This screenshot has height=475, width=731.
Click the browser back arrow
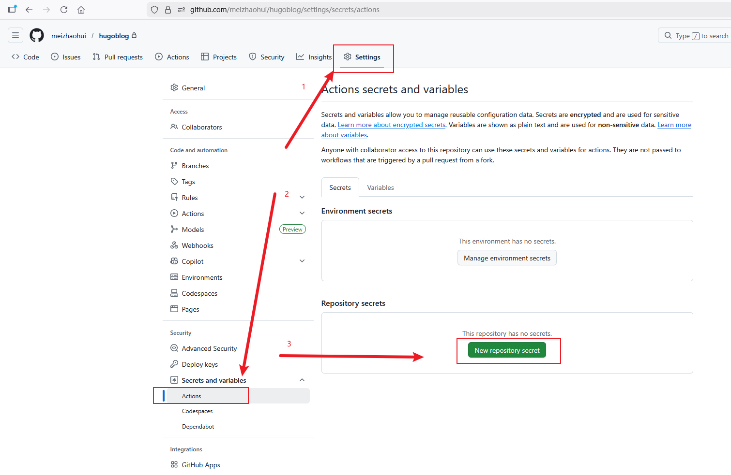[x=29, y=10]
